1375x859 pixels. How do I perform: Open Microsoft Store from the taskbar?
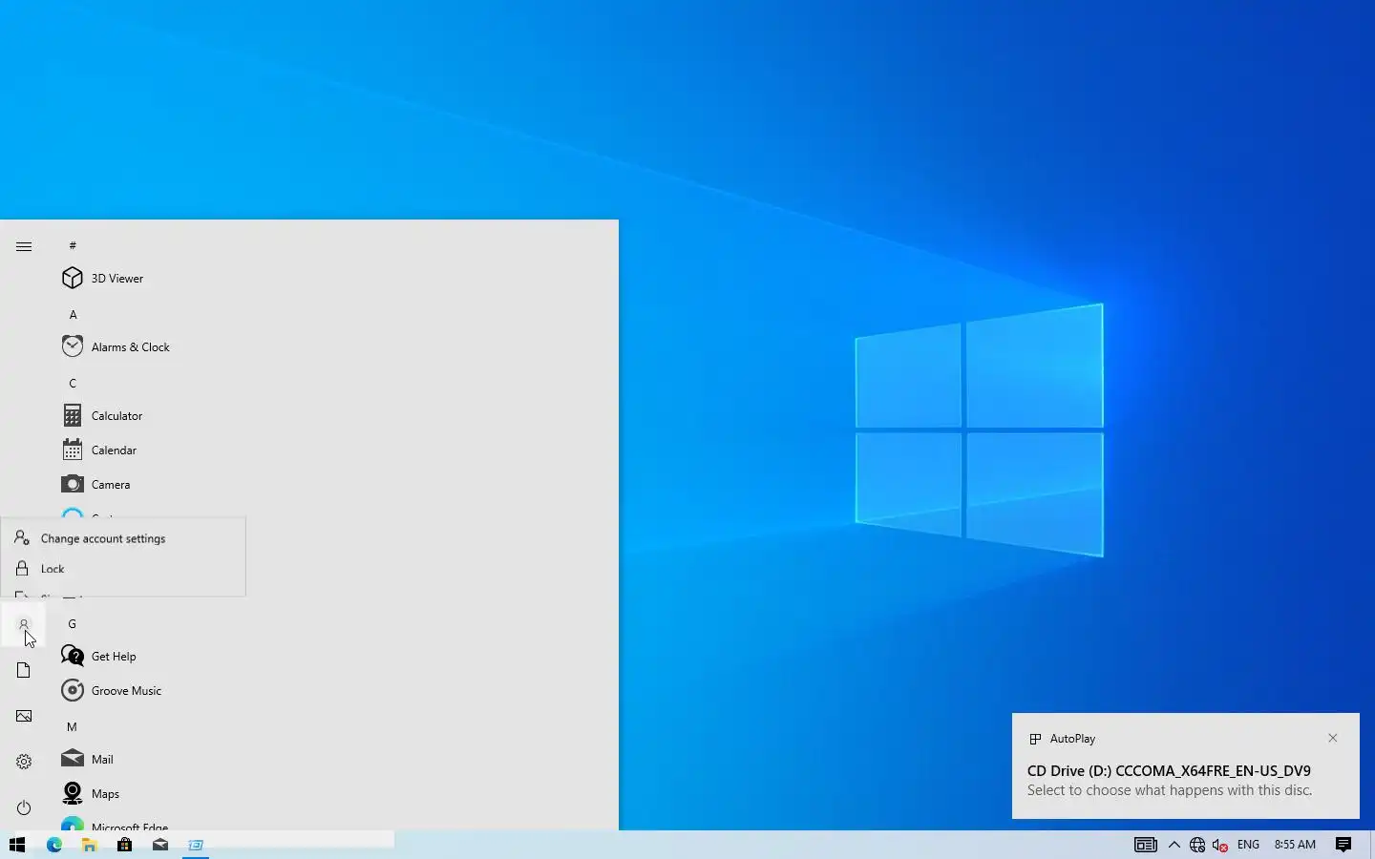pos(125,845)
